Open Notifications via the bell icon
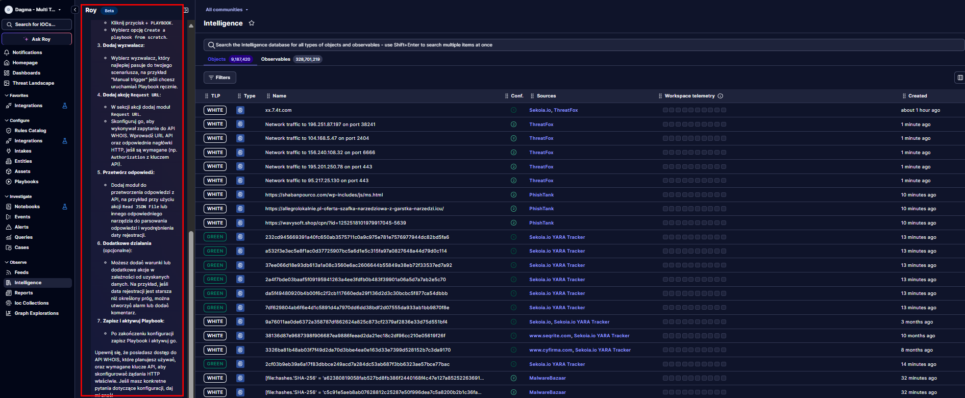This screenshot has height=398, width=965. tap(7, 53)
